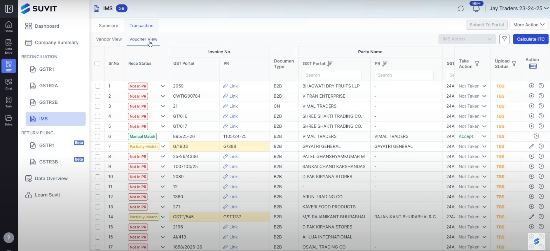The height and width of the screenshot is (251, 550).
Task: Click Link for invoice CWTIG00784
Action: (x=231, y=96)
